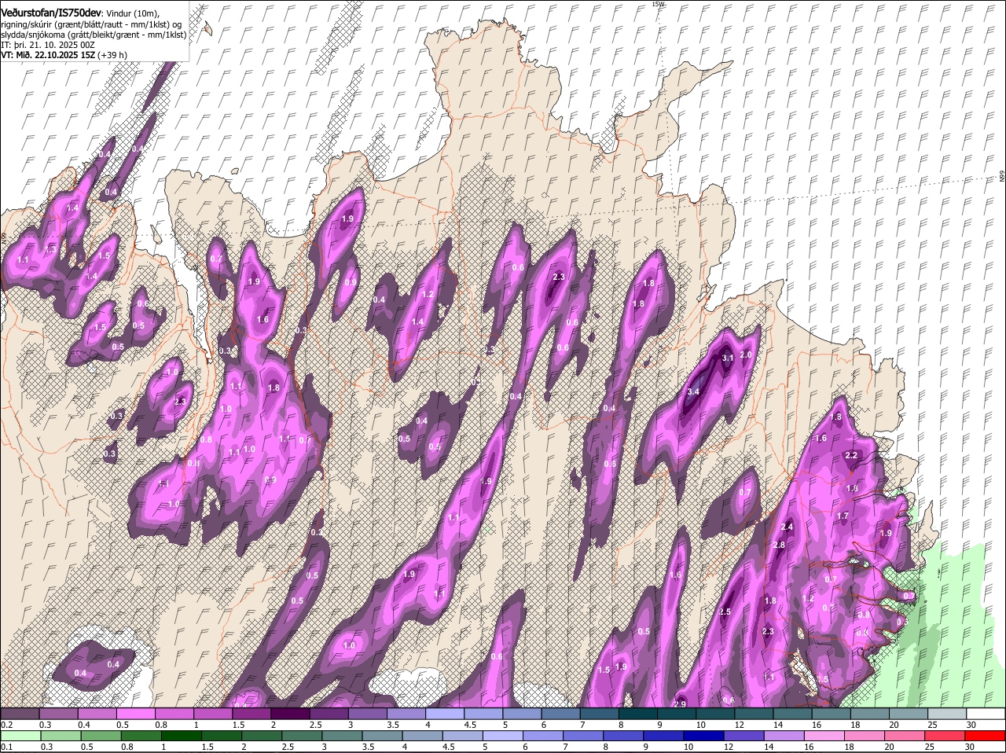Click the N99 label on right edge
Viewport: 1006px width, 753px height.
tap(1002, 178)
